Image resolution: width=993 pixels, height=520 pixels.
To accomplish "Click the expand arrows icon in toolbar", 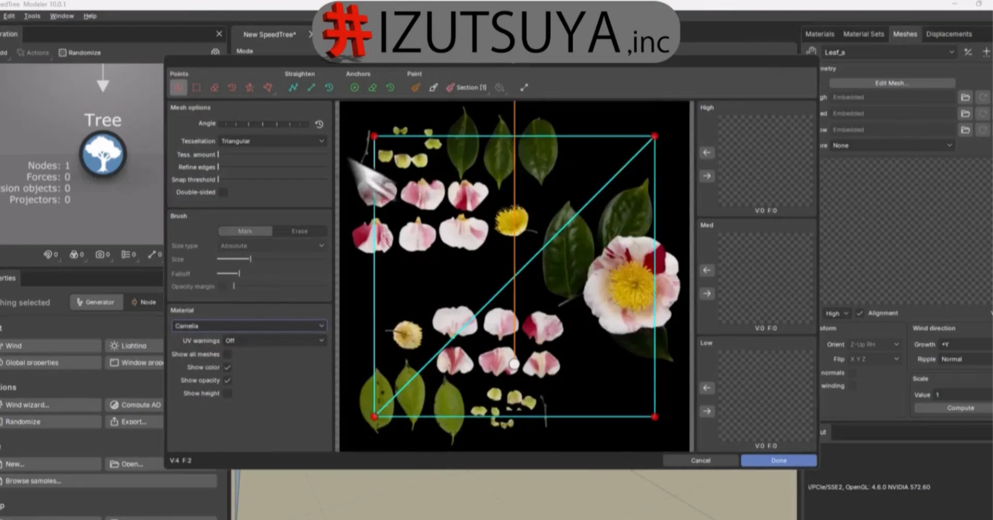I will pos(524,88).
